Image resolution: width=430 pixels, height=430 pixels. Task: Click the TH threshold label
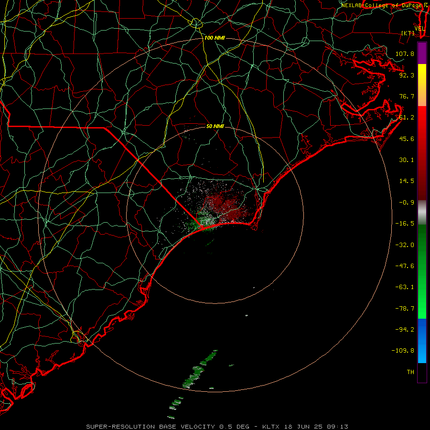point(410,372)
